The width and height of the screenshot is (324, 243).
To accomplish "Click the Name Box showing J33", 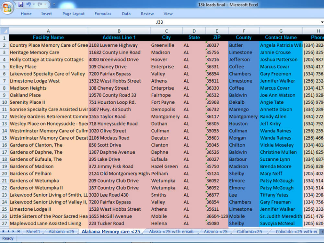I will pos(159,22).
